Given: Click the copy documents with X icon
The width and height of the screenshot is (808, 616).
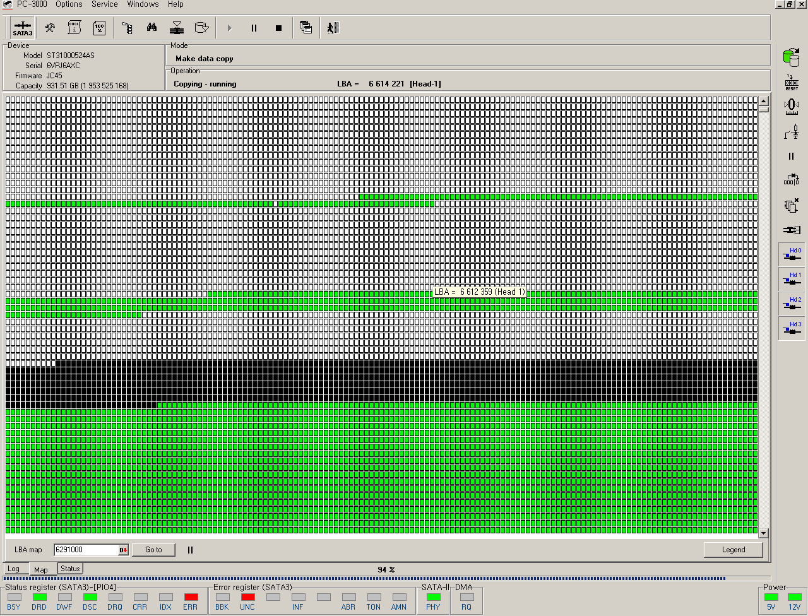Looking at the screenshot, I should (x=792, y=205).
